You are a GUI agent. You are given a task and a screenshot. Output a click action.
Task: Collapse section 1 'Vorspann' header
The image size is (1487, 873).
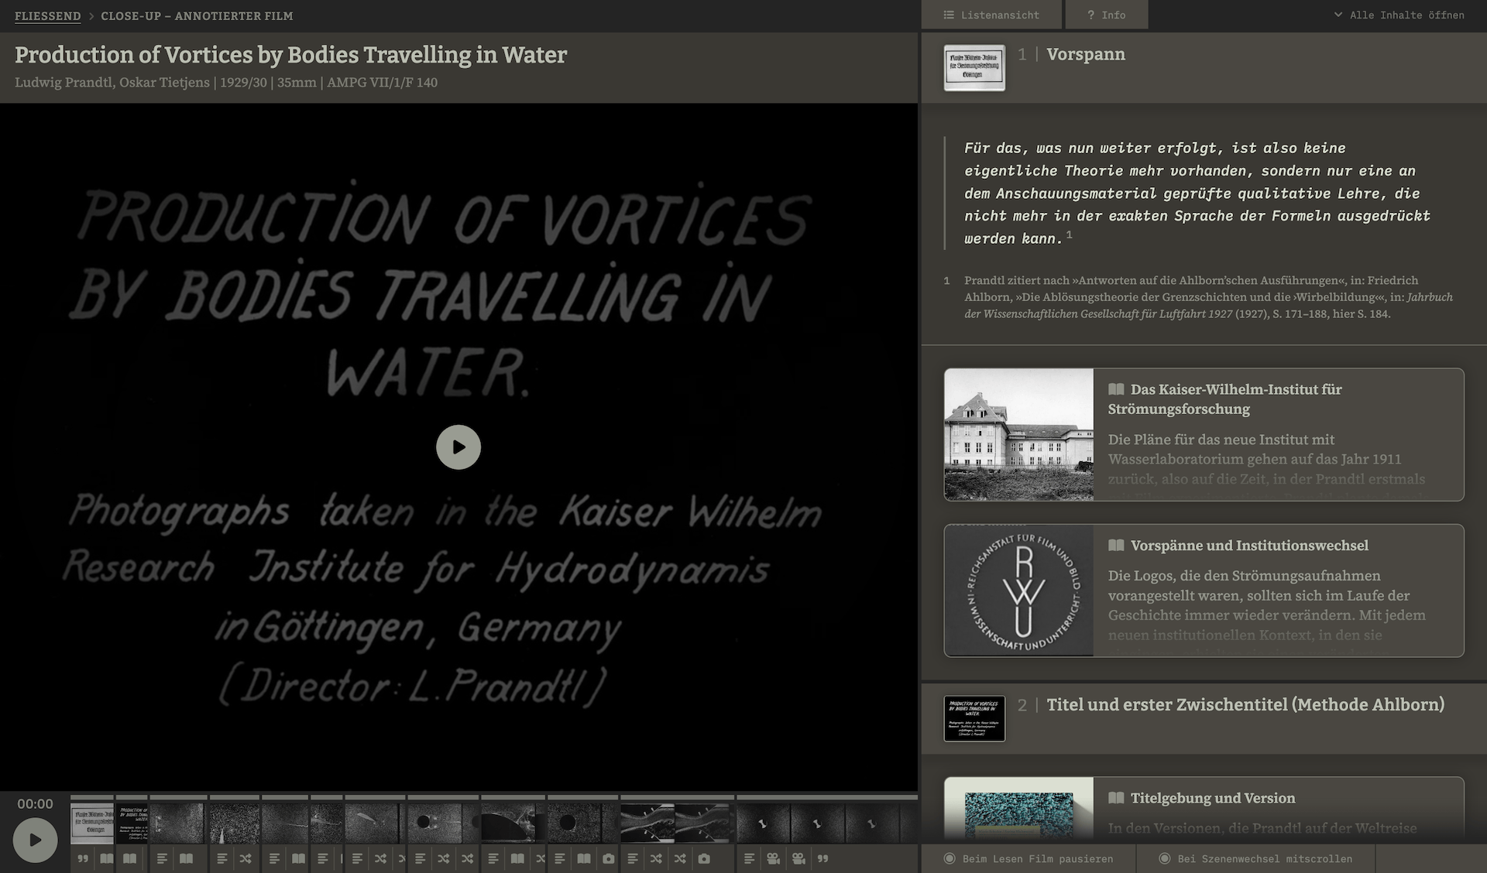[x=1085, y=54]
